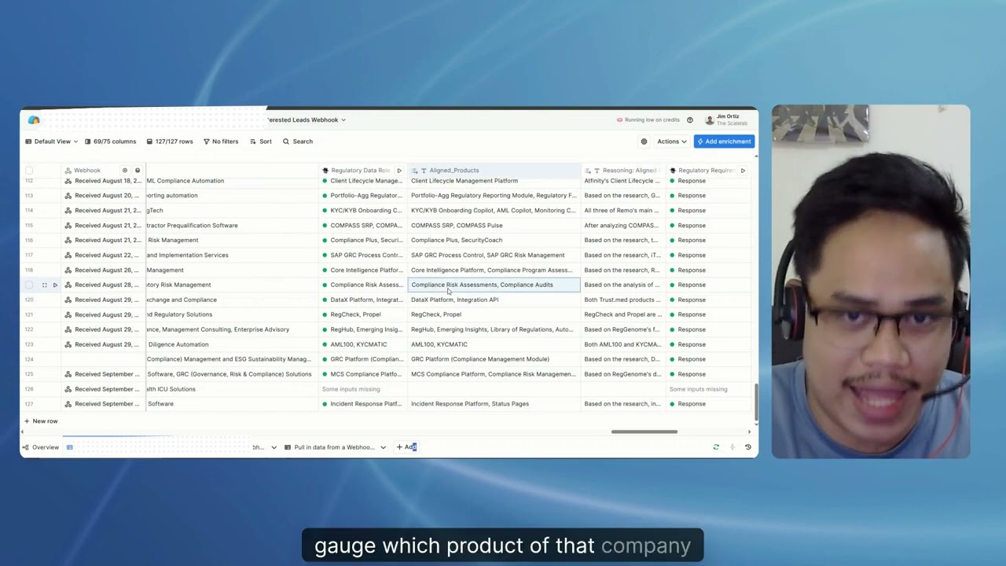Open Jim Ortiz profile avatar
Screen dimensions: 1006x566
[710, 120]
